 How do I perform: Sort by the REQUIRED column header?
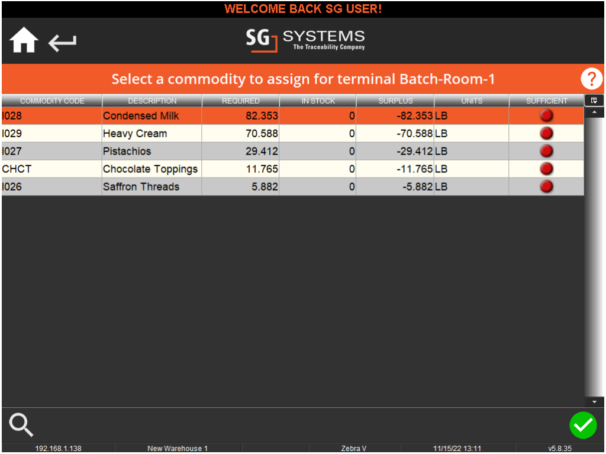(x=240, y=101)
